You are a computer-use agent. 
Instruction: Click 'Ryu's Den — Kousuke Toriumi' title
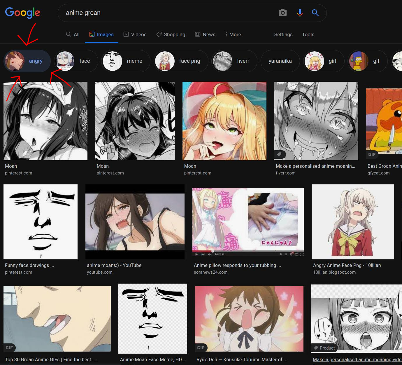242,359
